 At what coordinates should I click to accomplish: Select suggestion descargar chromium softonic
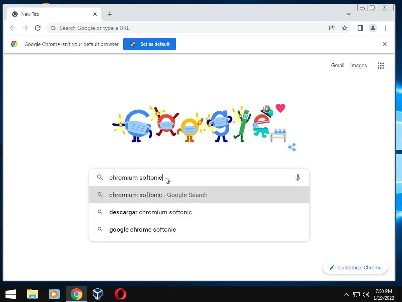pos(199,212)
